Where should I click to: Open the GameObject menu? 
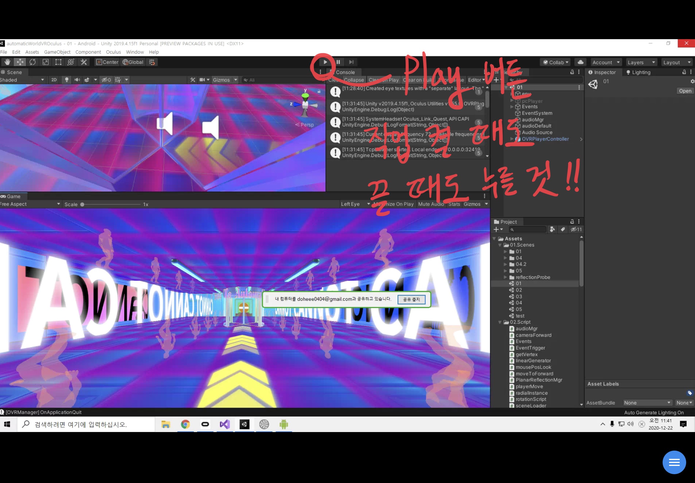click(x=57, y=52)
